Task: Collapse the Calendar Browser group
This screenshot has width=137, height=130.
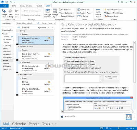Action: [19, 47]
